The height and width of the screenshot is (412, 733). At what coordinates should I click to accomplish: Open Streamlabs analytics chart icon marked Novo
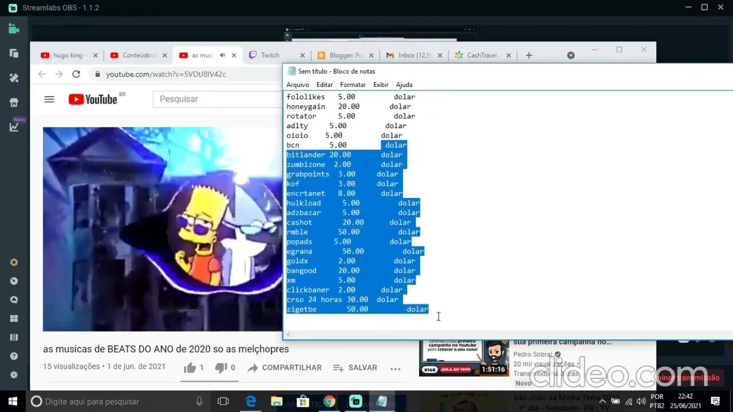point(14,127)
